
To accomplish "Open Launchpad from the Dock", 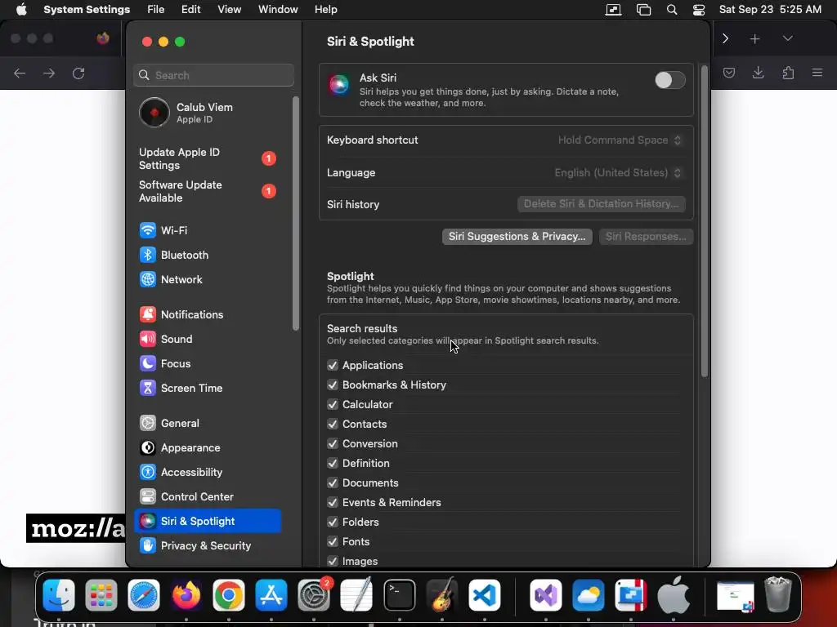I will (101, 595).
